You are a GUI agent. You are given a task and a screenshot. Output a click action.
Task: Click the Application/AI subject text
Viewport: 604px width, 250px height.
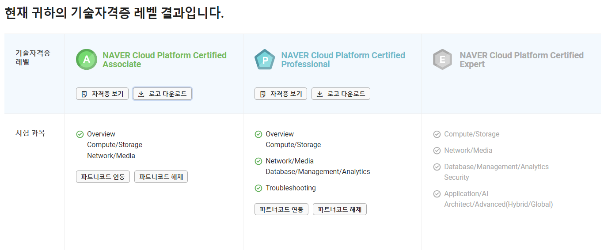(x=466, y=194)
